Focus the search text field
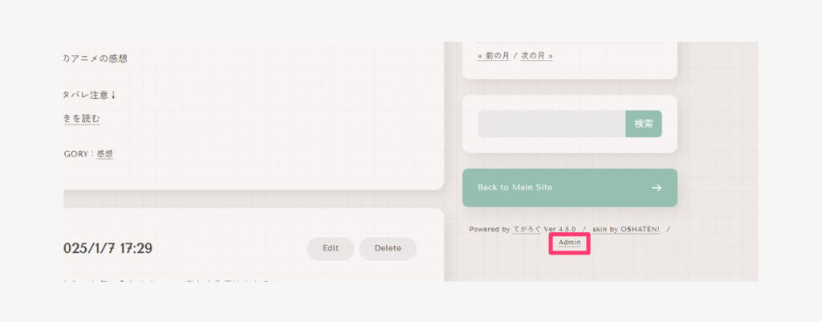This screenshot has width=822, height=322. (x=551, y=124)
